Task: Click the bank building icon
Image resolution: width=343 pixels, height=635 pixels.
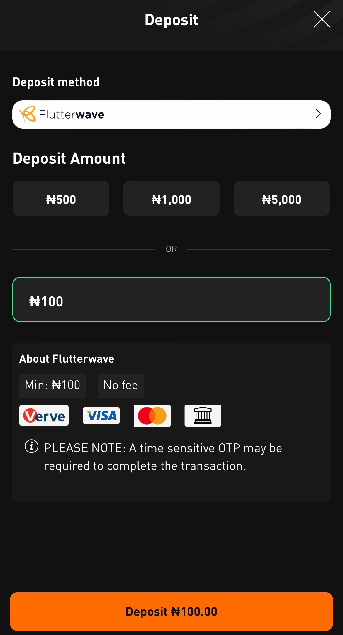Action: [203, 415]
